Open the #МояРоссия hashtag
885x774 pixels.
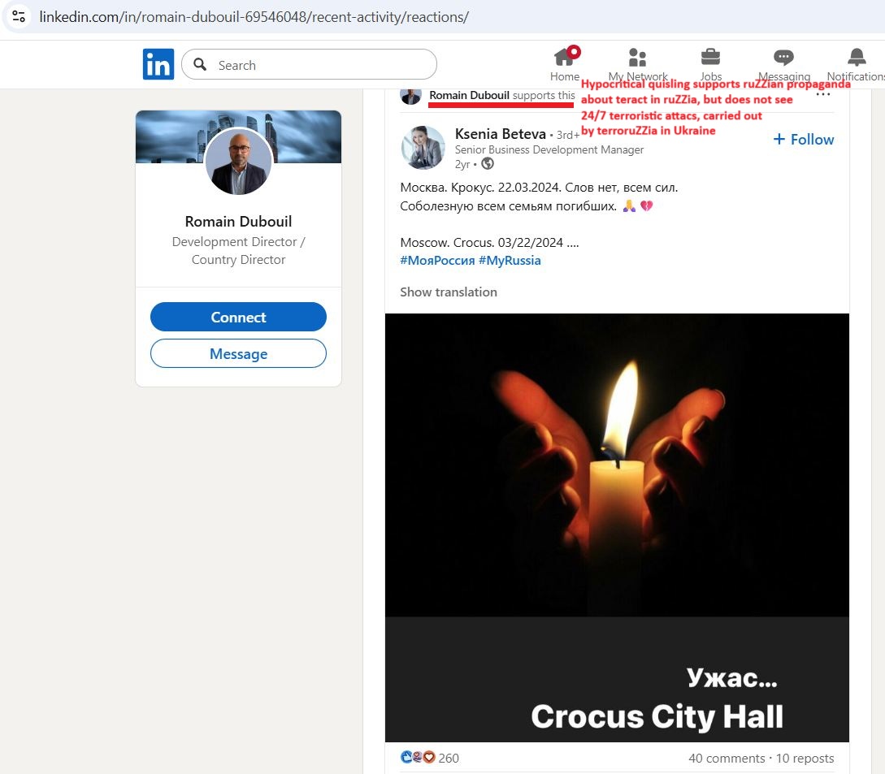437,261
